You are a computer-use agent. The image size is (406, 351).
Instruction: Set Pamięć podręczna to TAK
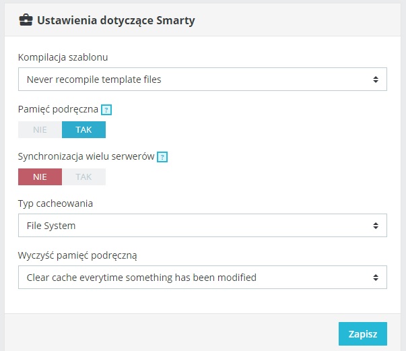click(x=83, y=129)
